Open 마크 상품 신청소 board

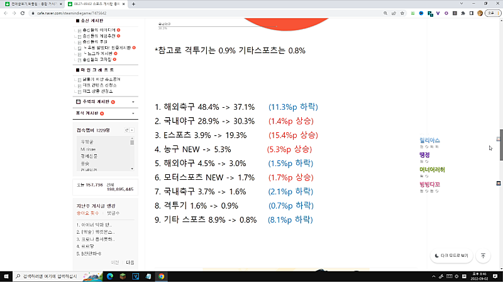(97, 91)
